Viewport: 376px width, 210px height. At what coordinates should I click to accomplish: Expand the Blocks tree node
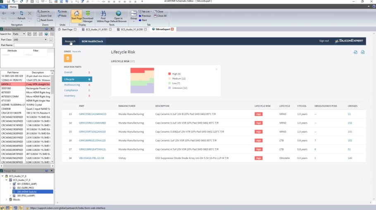pos(7,199)
